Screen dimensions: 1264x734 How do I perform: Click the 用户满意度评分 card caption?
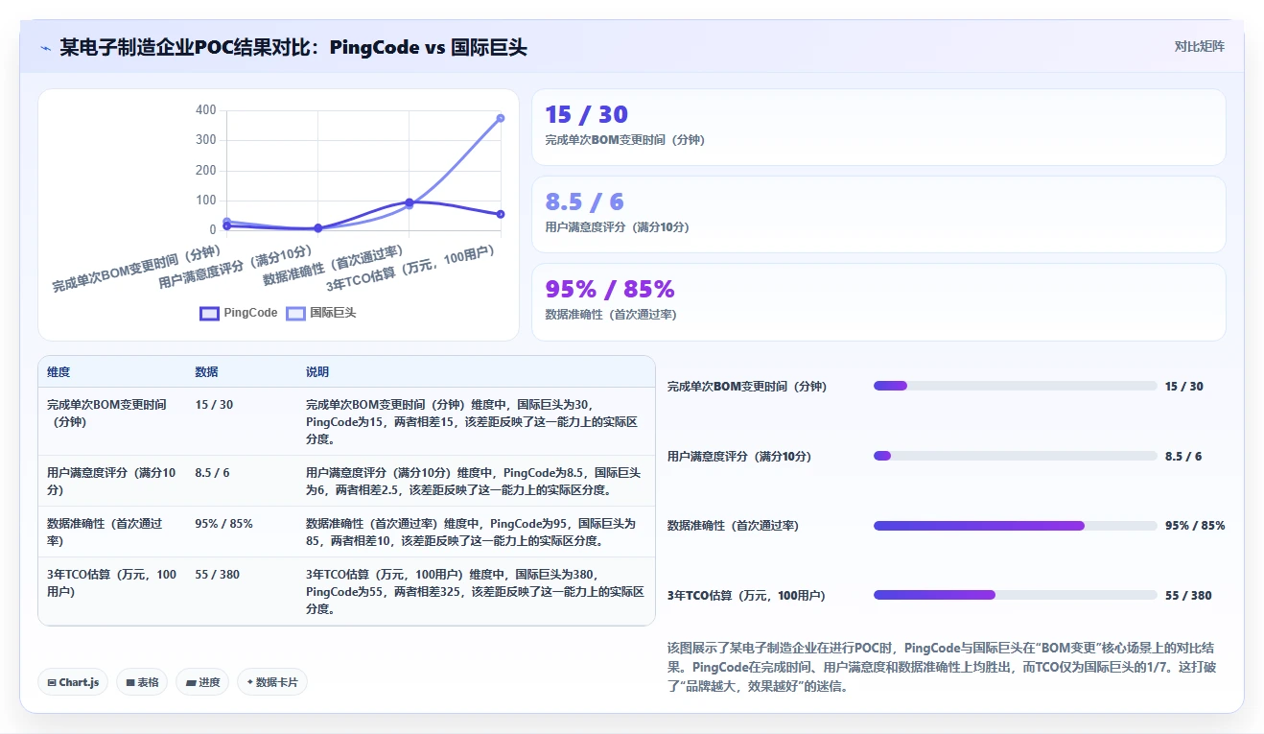(617, 227)
